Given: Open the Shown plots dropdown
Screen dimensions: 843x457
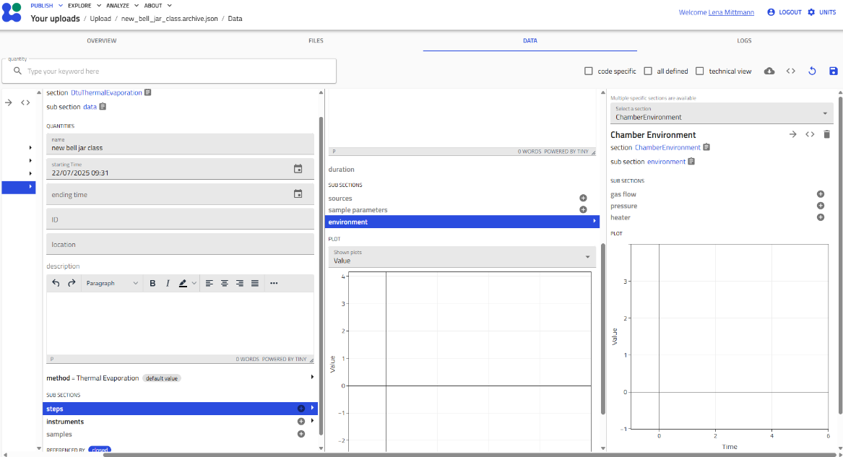Looking at the screenshot, I should coord(462,257).
